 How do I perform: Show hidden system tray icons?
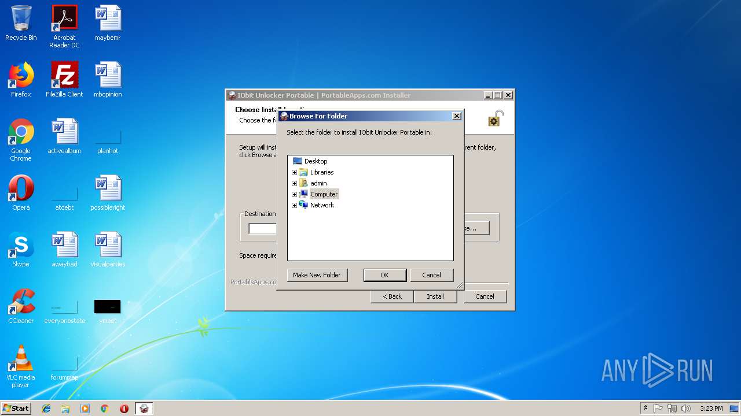coord(645,408)
